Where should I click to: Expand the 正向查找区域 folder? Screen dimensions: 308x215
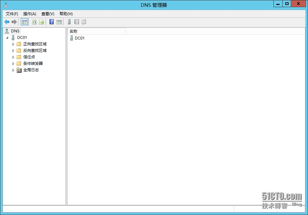click(14, 44)
